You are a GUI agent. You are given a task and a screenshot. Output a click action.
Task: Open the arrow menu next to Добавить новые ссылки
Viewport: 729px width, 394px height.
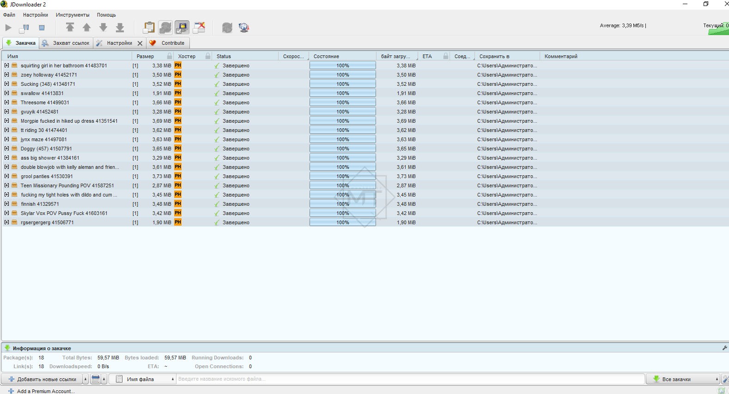[x=85, y=379]
